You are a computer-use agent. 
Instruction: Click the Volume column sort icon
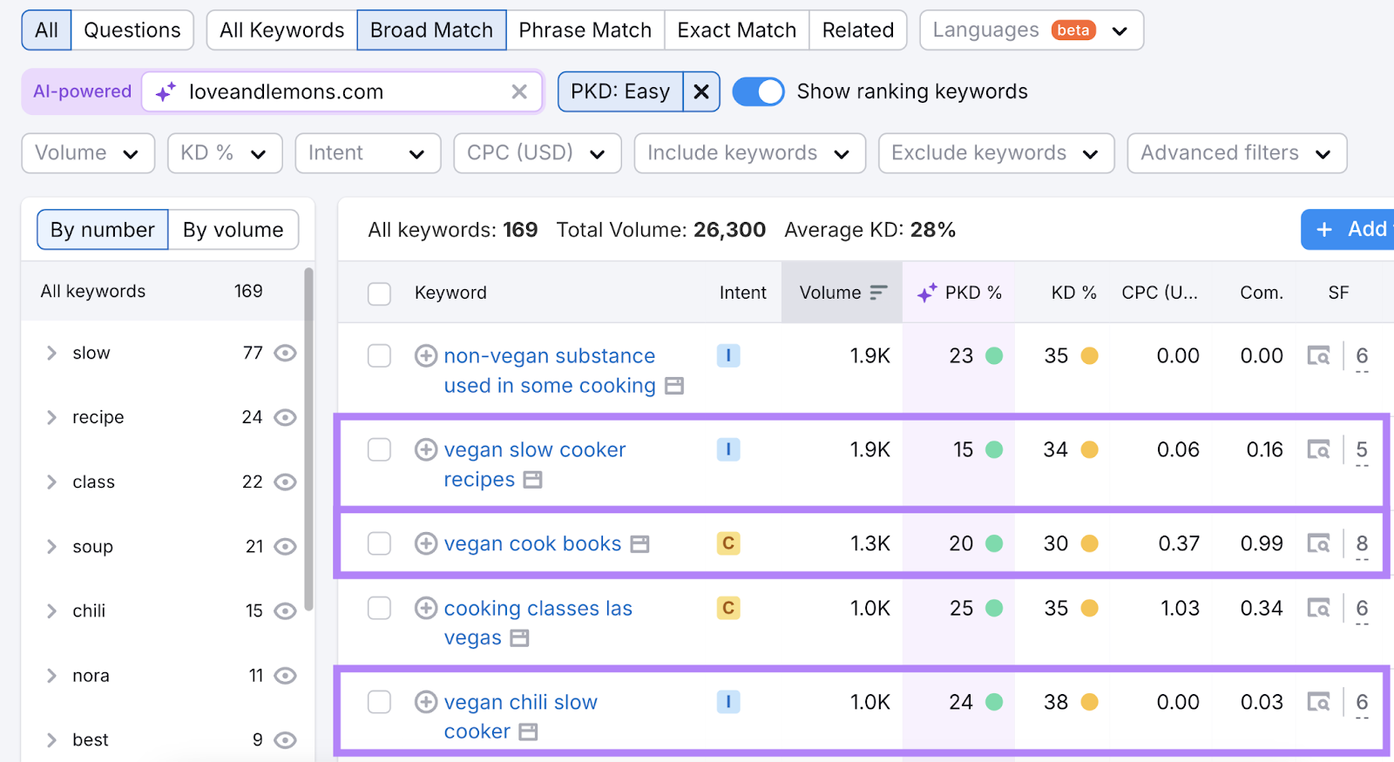pos(878,293)
